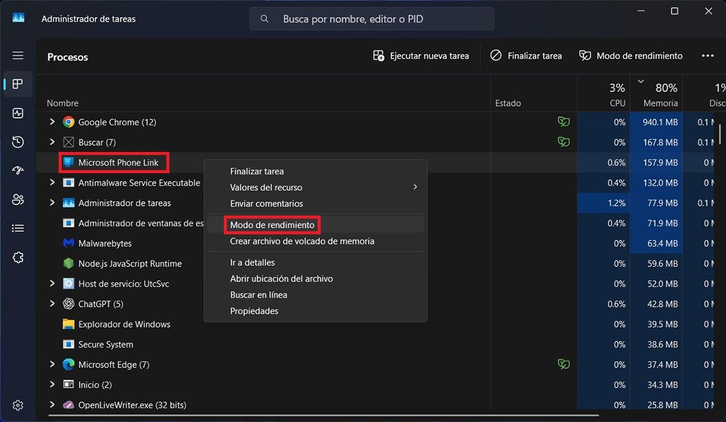This screenshot has height=422, width=726.
Task: Open Task Manager settings gear
Action: (18, 405)
